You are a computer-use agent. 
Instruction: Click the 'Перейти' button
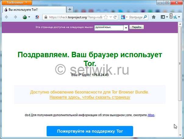click(136, 27)
